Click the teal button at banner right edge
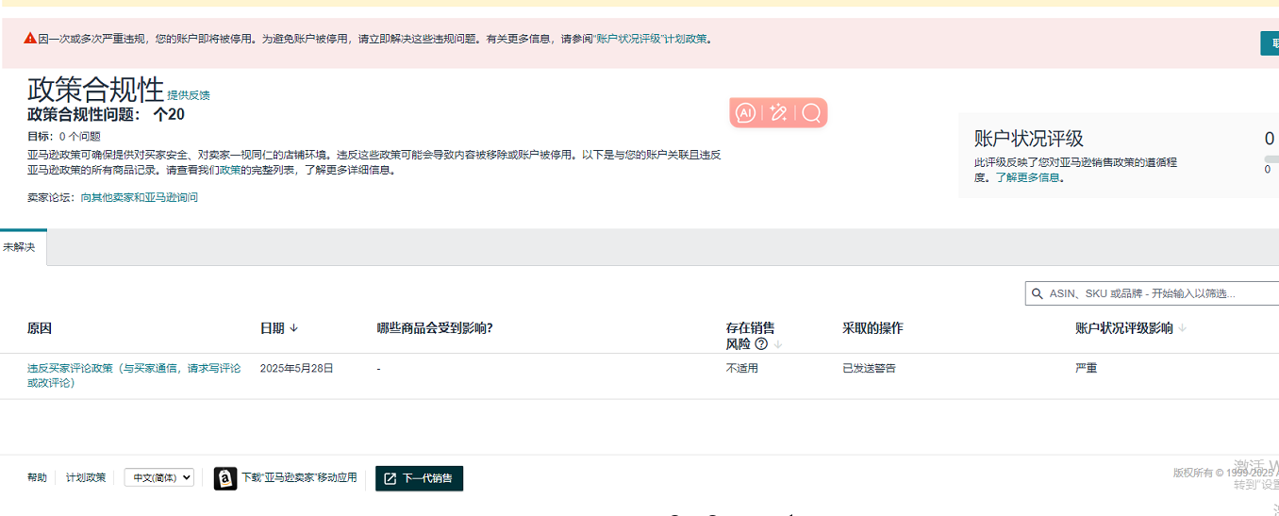Image resolution: width=1279 pixels, height=516 pixels. [1270, 42]
